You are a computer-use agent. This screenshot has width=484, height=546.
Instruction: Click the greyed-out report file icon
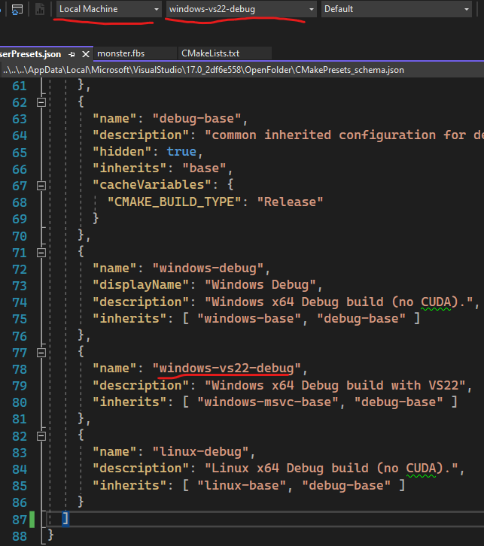40,10
